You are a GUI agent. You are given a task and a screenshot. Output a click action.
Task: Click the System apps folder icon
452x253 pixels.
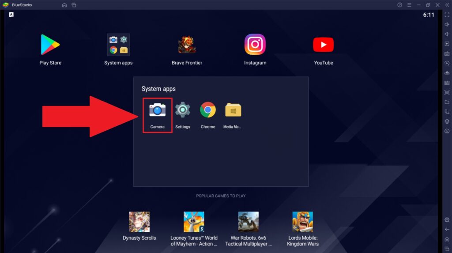(x=118, y=45)
